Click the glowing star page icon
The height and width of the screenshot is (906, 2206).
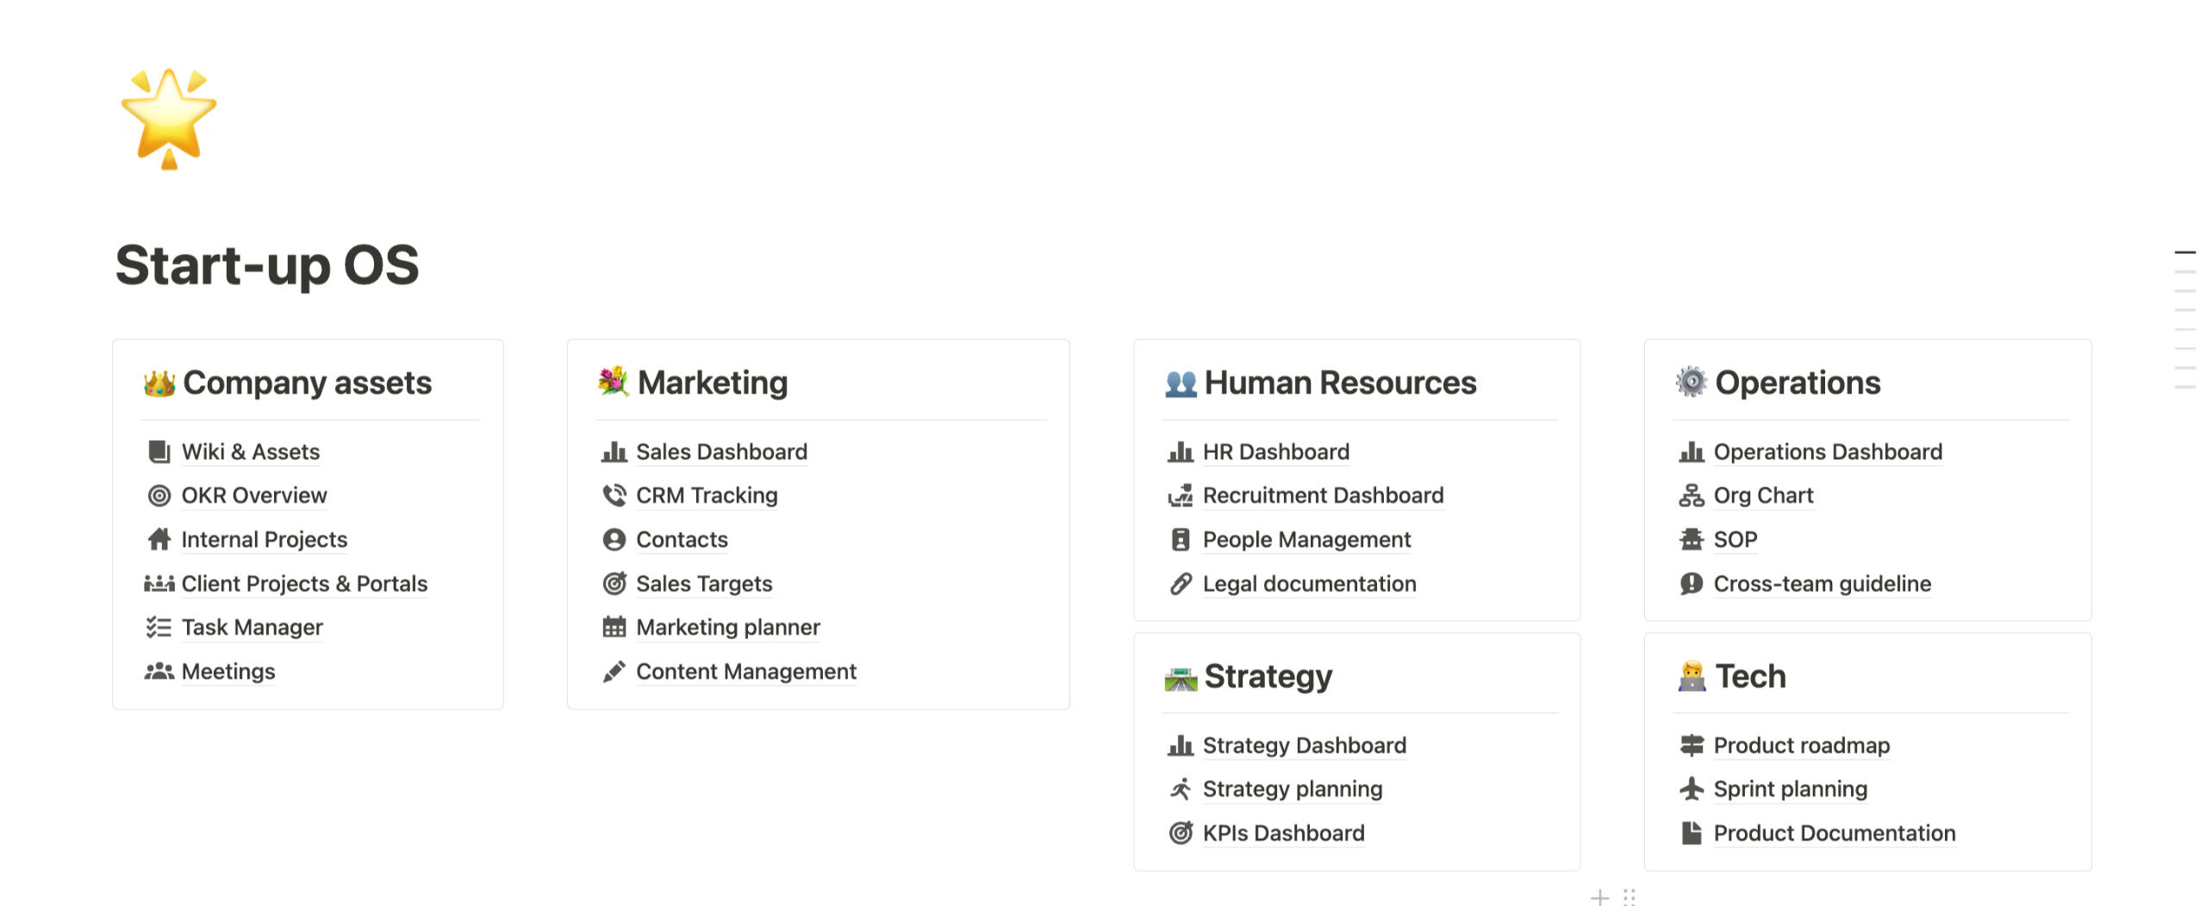coord(169,117)
